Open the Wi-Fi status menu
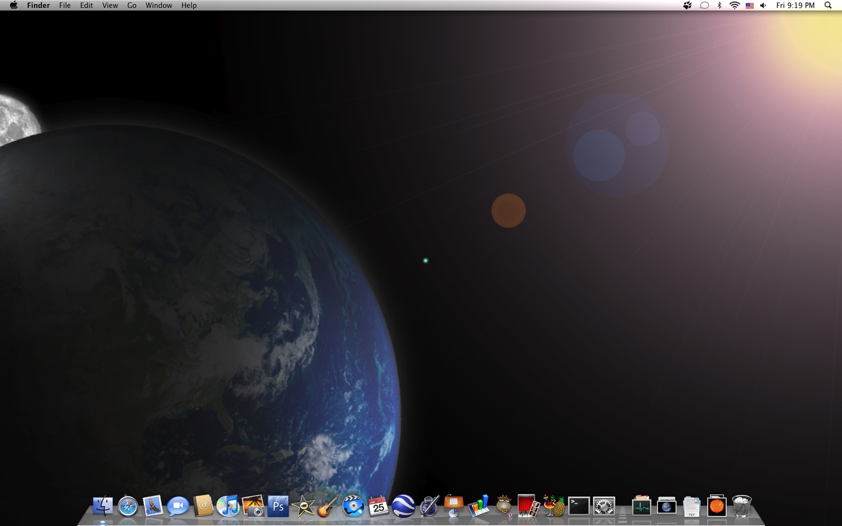 [735, 6]
